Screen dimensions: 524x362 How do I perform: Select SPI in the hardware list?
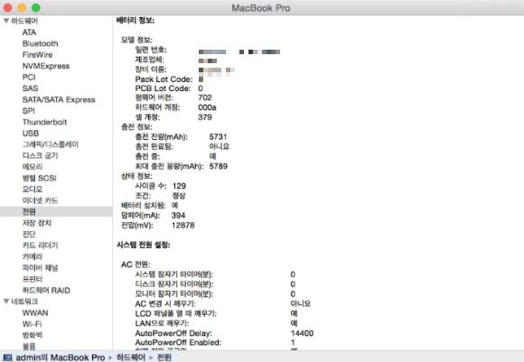click(x=28, y=111)
